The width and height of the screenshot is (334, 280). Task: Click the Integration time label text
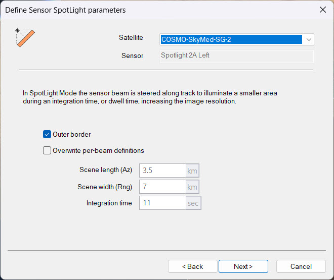click(109, 203)
